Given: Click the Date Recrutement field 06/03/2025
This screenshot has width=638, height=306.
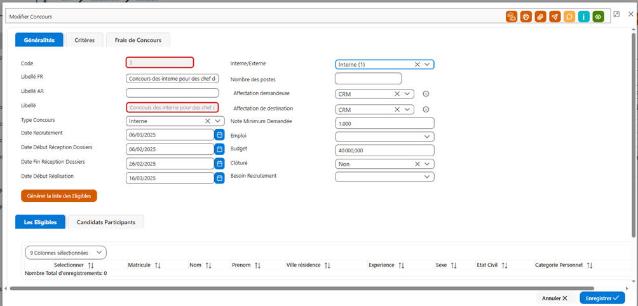Looking at the screenshot, I should pyautogui.click(x=170, y=135).
